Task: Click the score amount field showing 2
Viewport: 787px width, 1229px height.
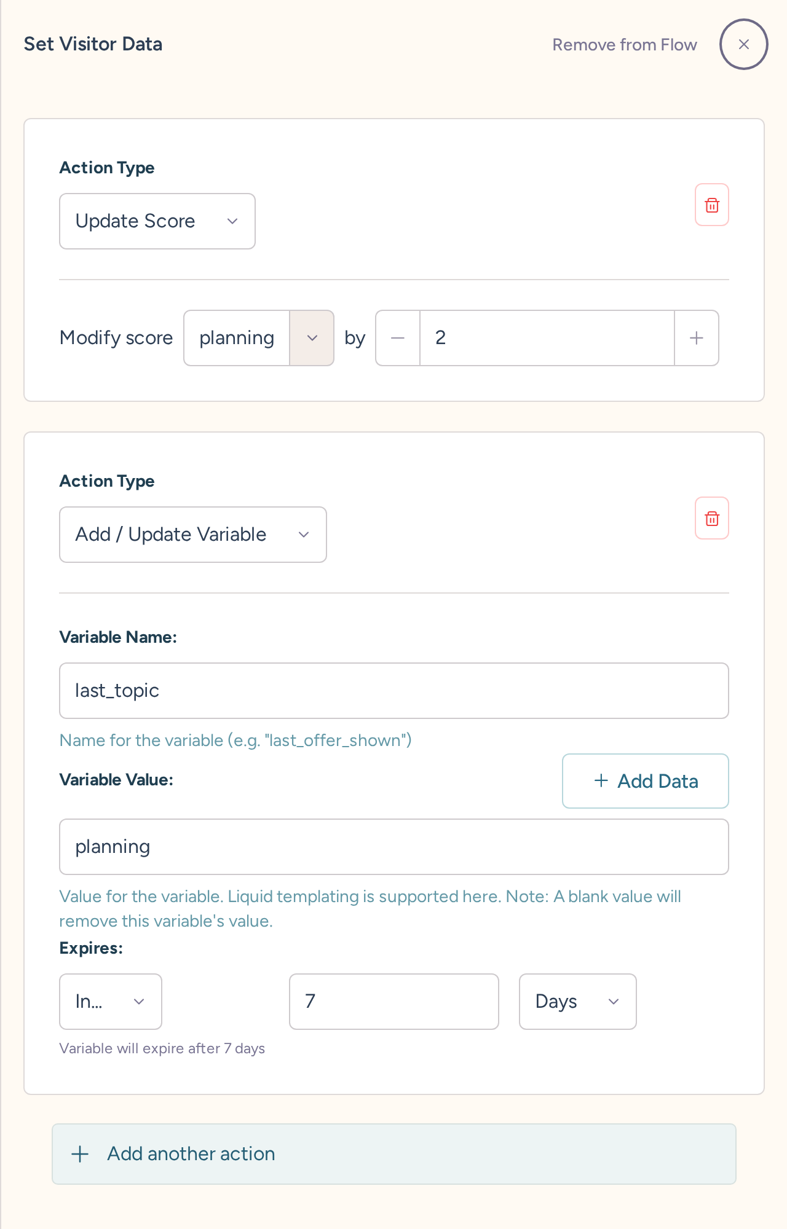Action: point(547,338)
